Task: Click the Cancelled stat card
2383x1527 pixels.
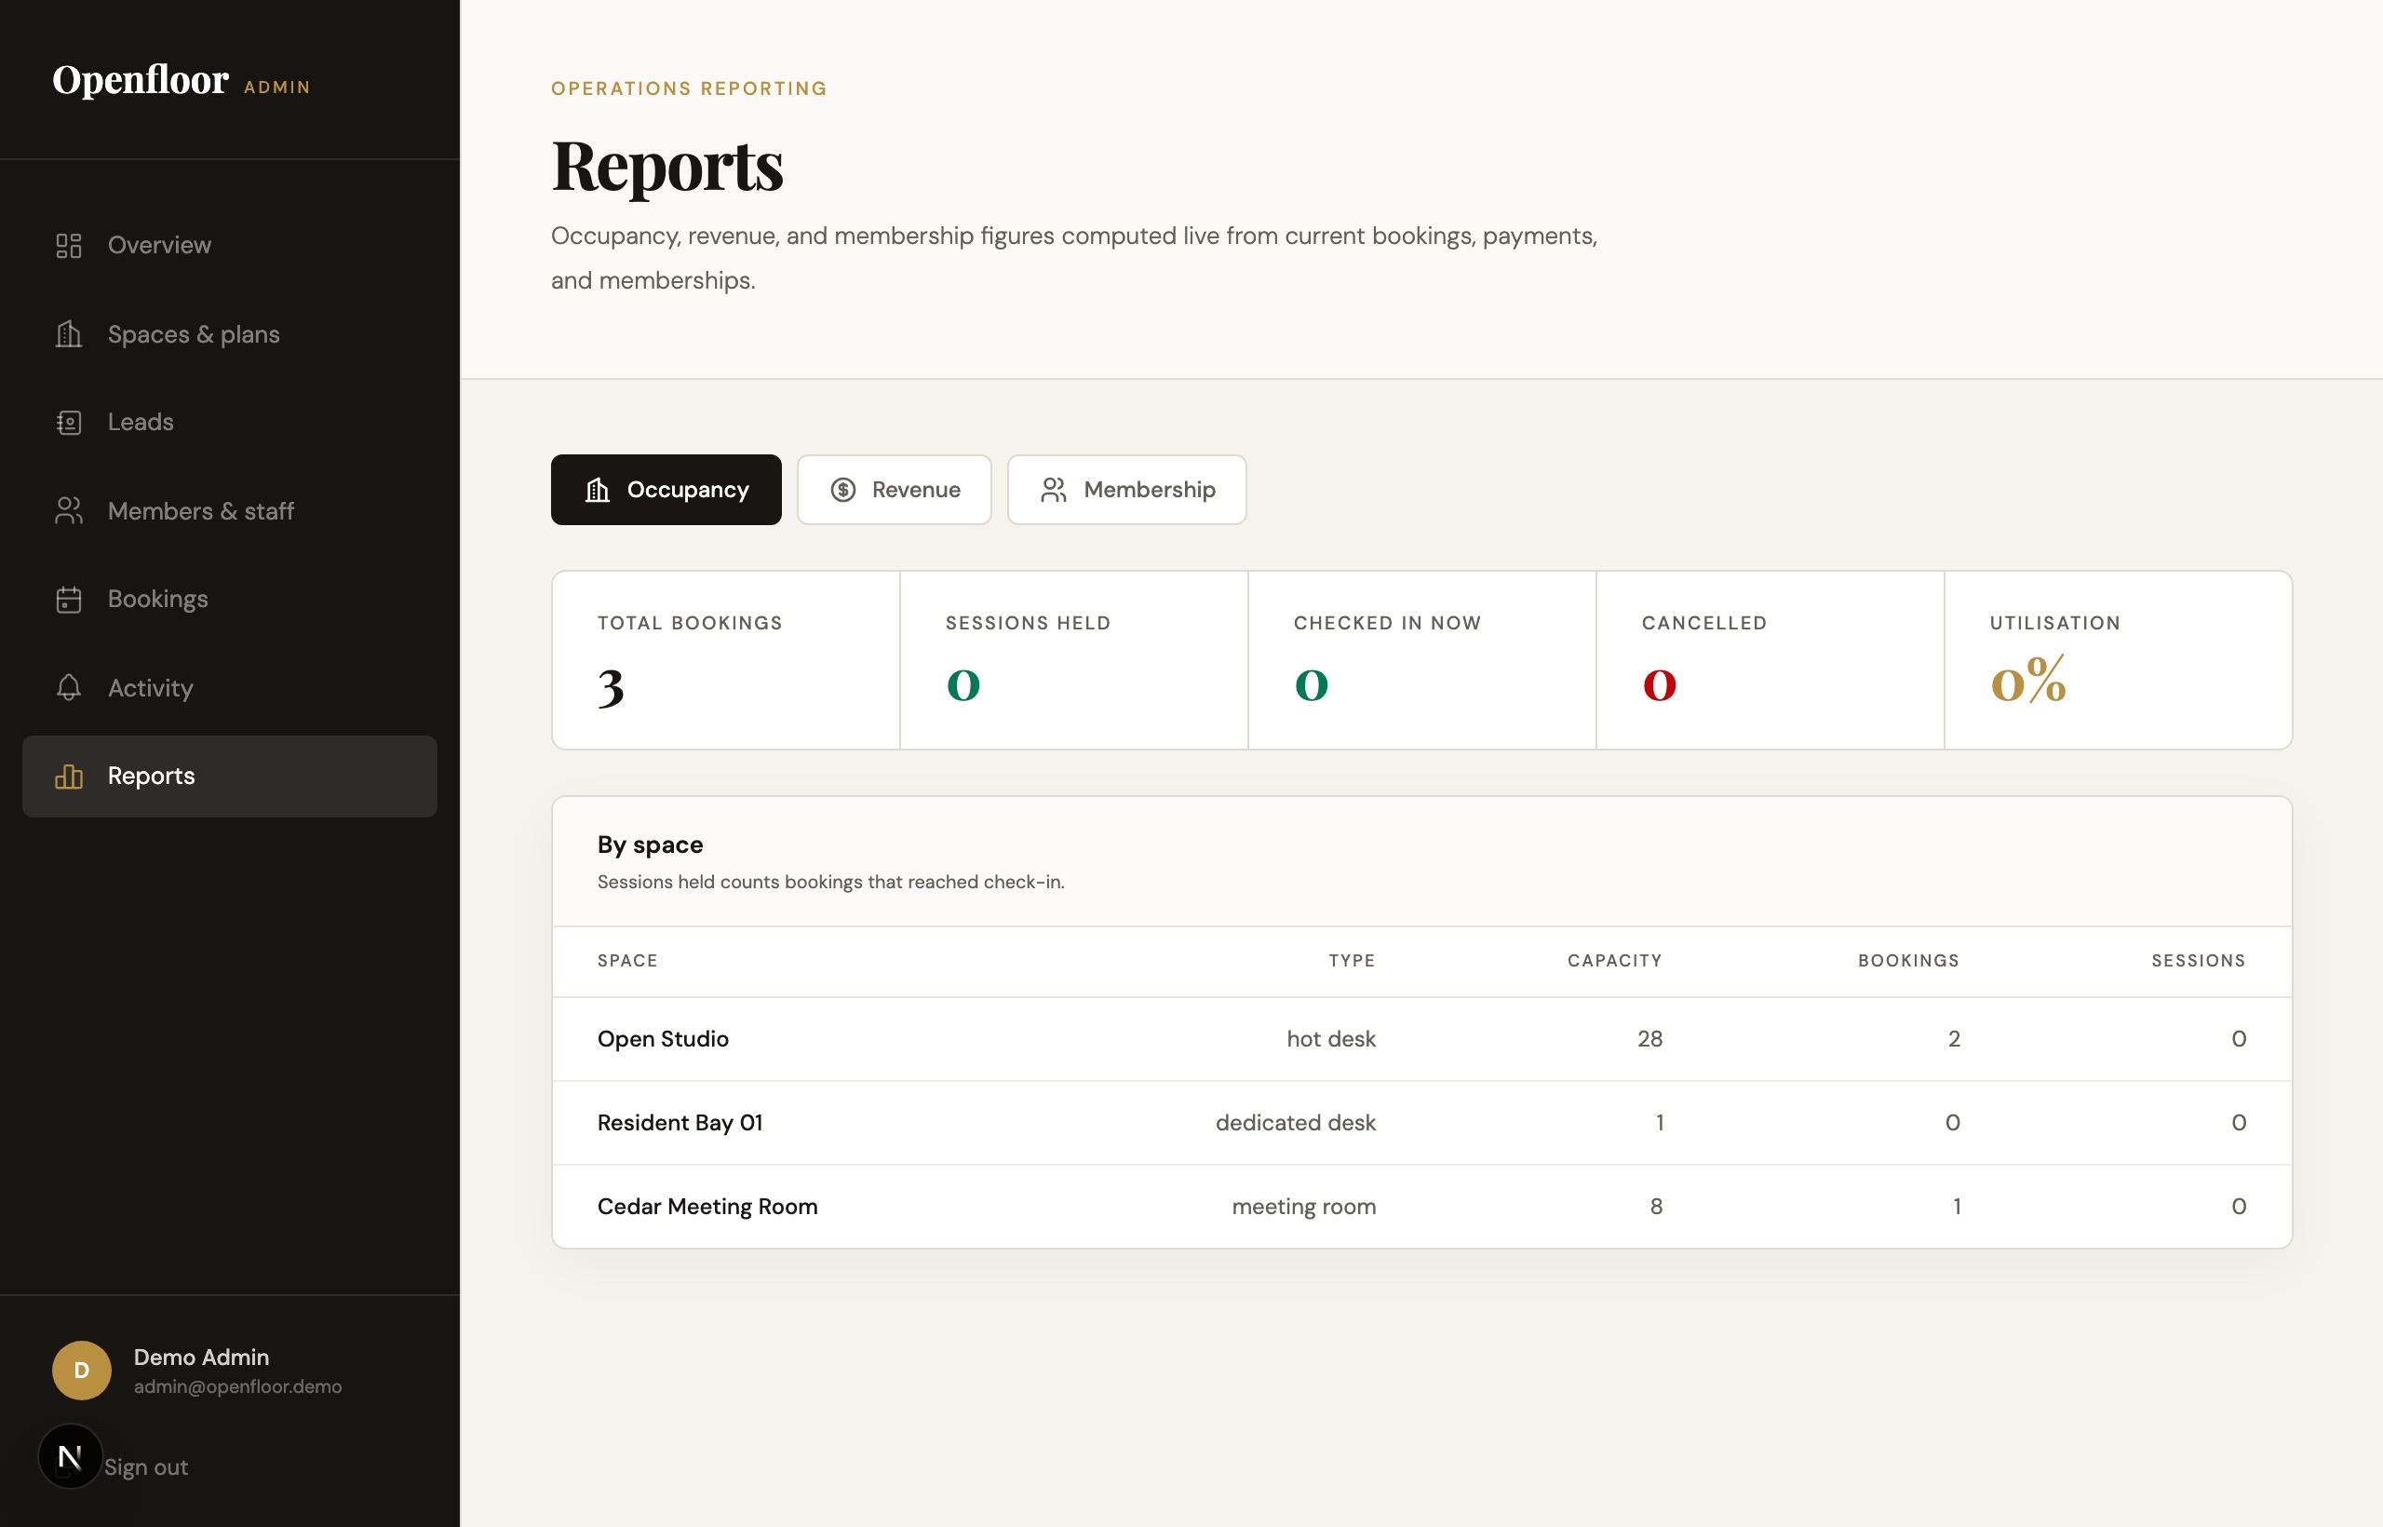Action: (1770, 660)
